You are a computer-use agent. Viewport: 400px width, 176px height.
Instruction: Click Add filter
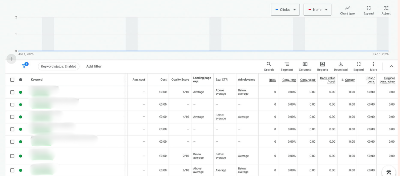tap(94, 66)
